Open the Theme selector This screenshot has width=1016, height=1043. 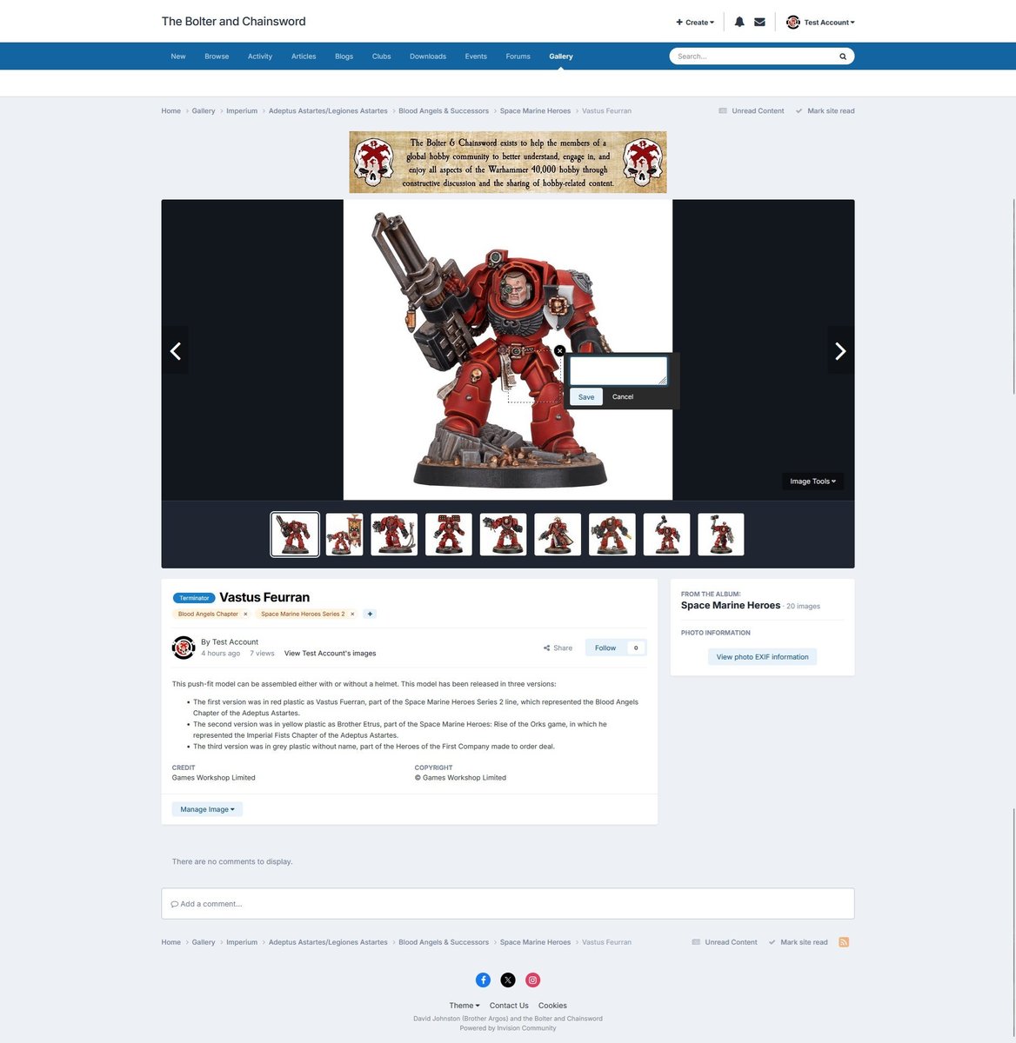465,1006
